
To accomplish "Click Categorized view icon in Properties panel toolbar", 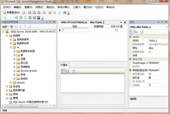I will point(132,32).
